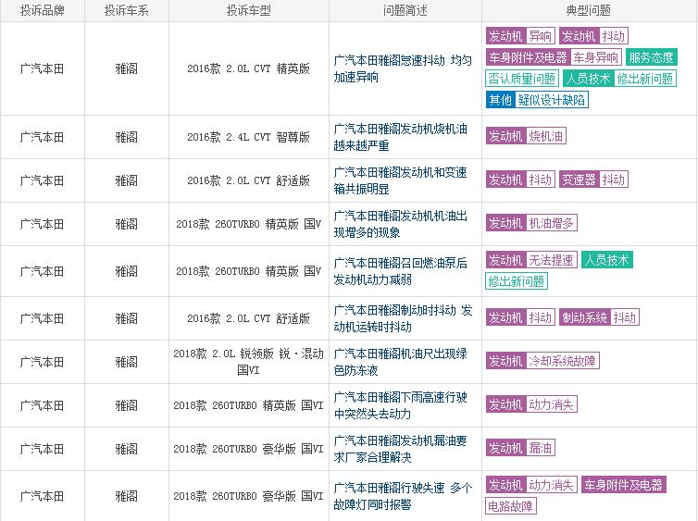Open complaint link 广汽本田雅阁发动机机油出现增多的现象
The image size is (698, 521).
(400, 224)
